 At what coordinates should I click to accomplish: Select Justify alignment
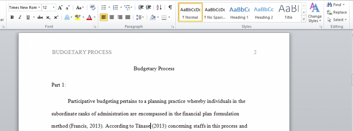[x=128, y=17]
